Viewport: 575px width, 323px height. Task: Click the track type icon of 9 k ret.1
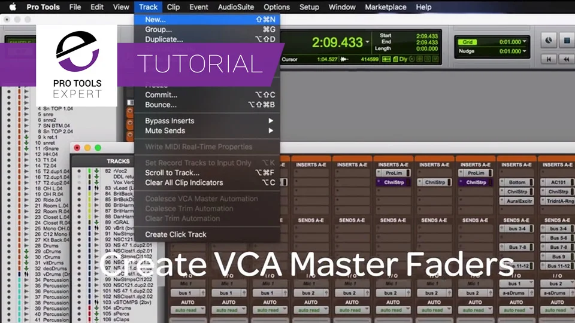click(26, 137)
